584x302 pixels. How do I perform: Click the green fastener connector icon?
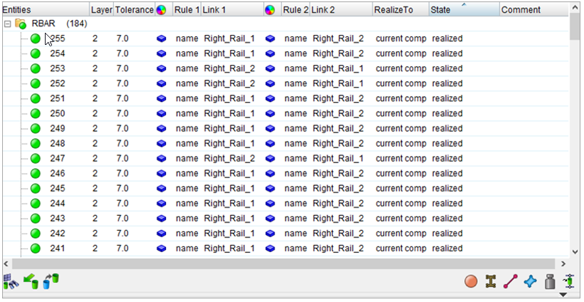[x=569, y=281]
